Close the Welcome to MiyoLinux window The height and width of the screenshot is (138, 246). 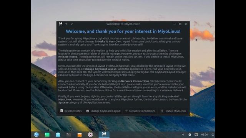click(x=186, y=24)
